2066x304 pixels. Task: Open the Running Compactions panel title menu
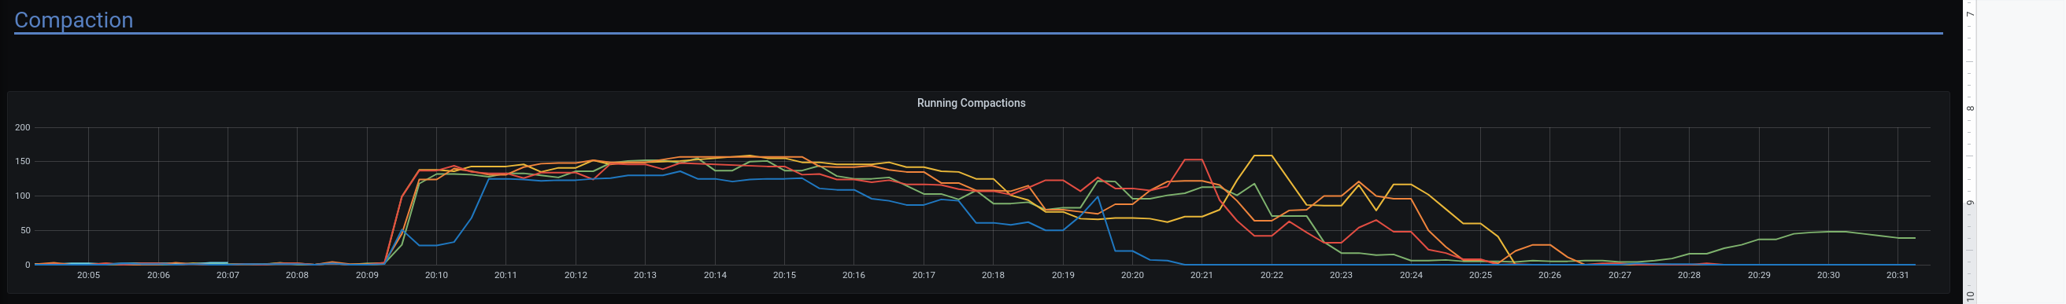[972, 103]
